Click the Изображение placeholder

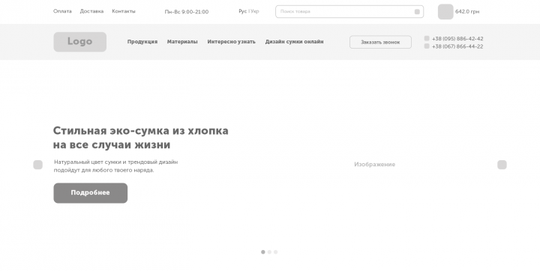(x=375, y=165)
